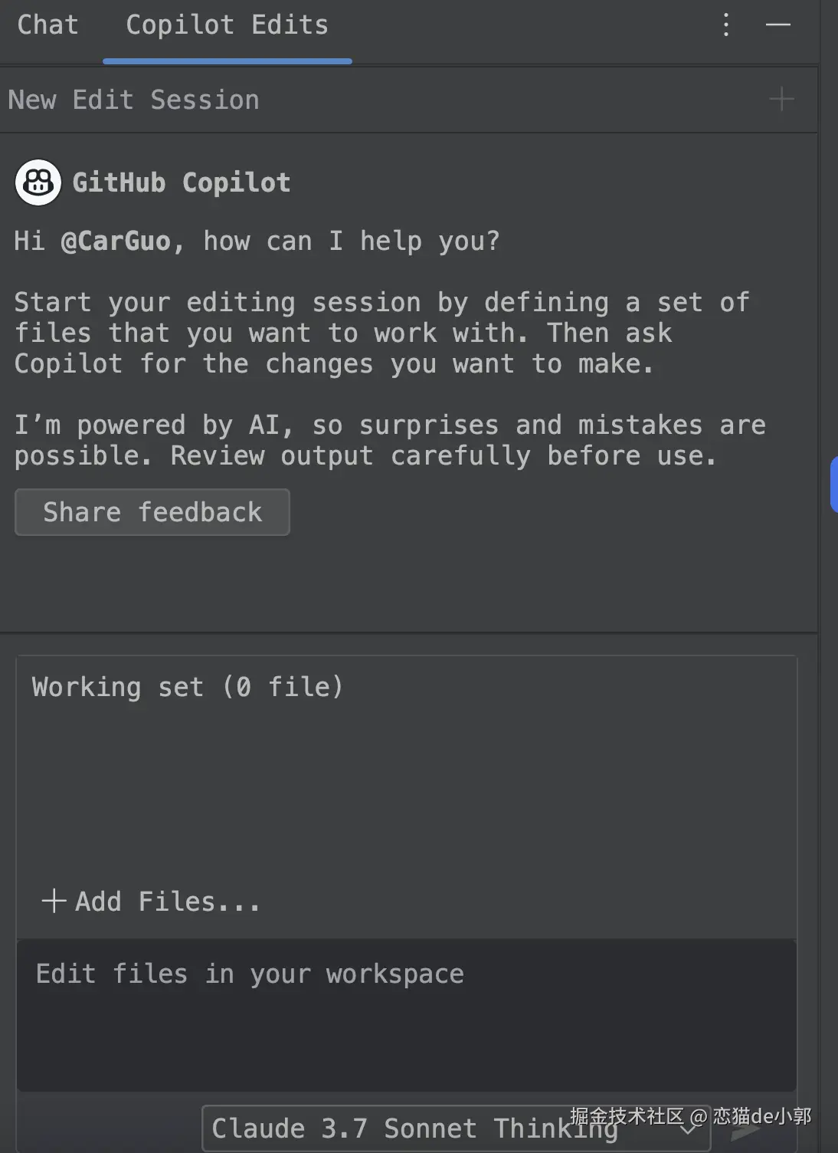Click the Add Files... label
The image size is (838, 1153).
pyautogui.click(x=168, y=902)
